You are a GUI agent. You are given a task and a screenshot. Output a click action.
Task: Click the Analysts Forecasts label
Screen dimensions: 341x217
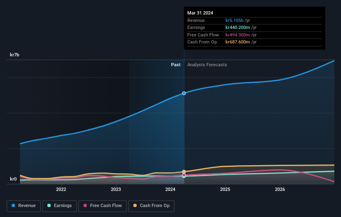click(207, 65)
